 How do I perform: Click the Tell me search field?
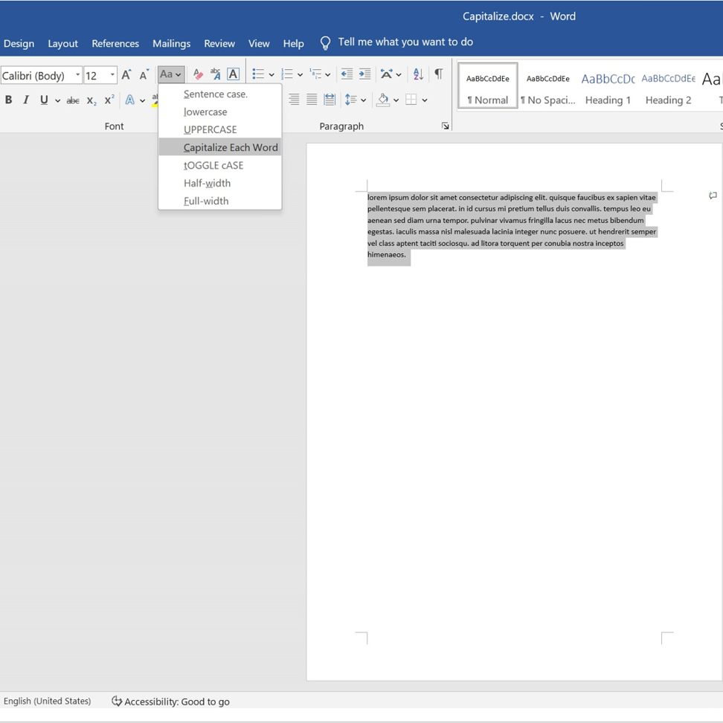tap(405, 42)
